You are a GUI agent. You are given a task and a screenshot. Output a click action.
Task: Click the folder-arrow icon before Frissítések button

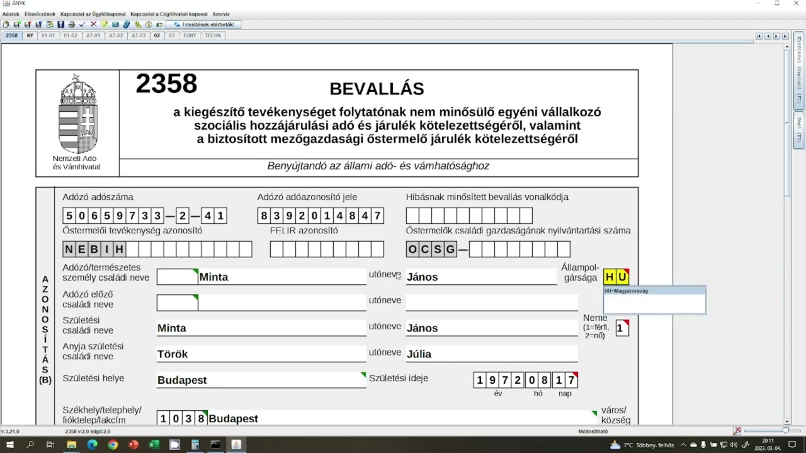(159, 25)
